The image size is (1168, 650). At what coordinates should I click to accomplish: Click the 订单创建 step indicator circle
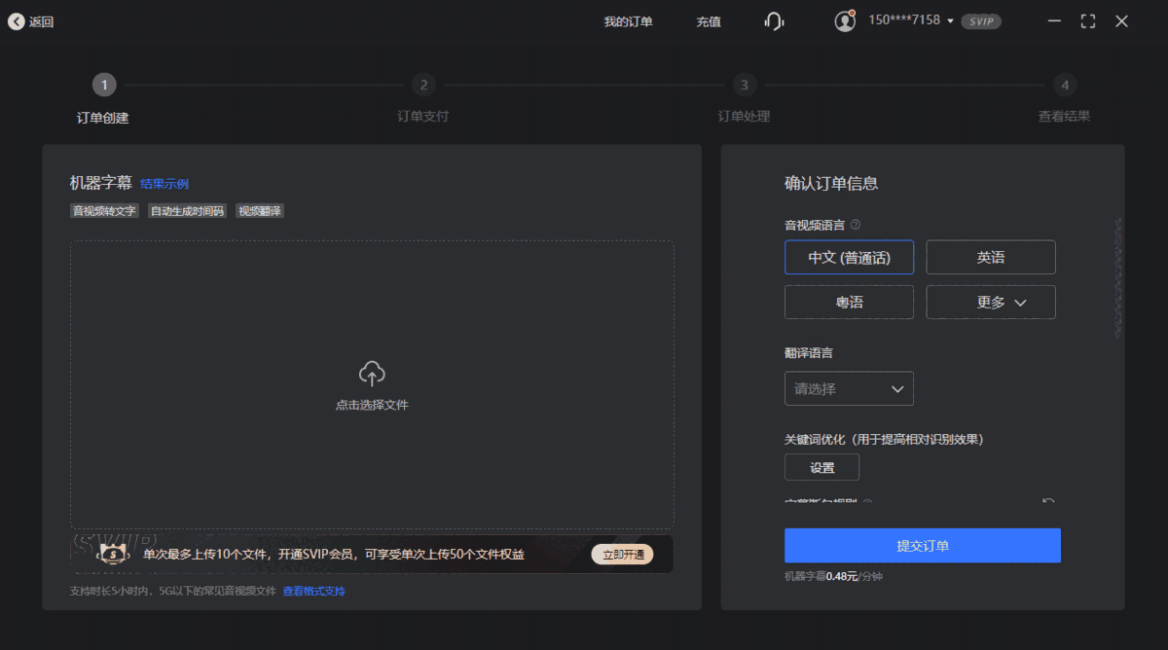(x=104, y=85)
